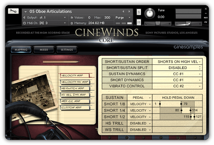Click the Memory 204.62 MB readout
Image resolution: width=214 pixels, height=145 pixels.
click(x=96, y=23)
